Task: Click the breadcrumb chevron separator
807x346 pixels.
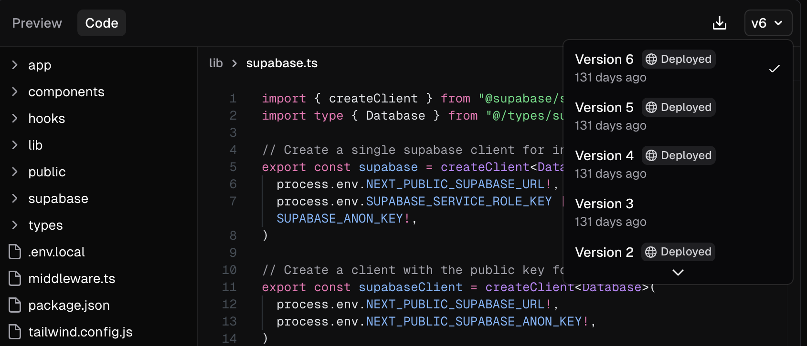Action: (234, 63)
